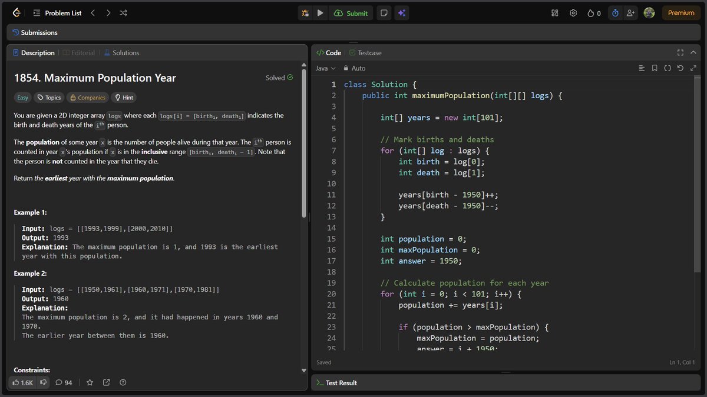707x397 pixels.
Task: Click the streak flame counter
Action: pyautogui.click(x=594, y=13)
